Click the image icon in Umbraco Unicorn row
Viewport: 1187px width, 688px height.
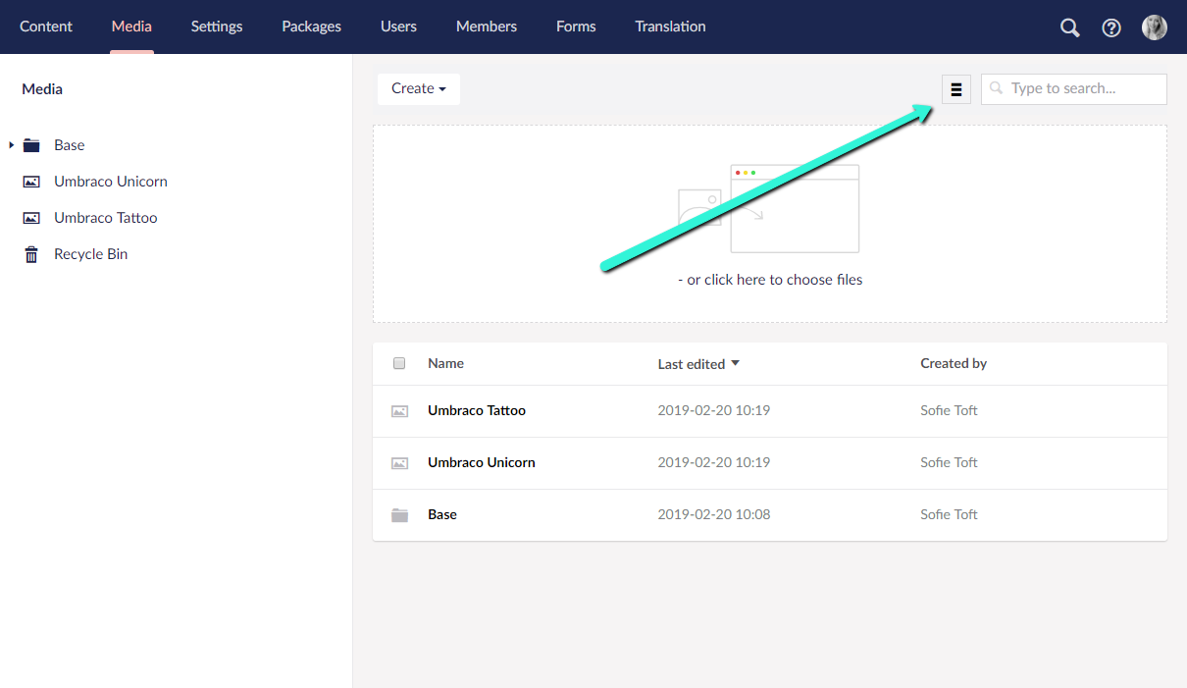[399, 463]
